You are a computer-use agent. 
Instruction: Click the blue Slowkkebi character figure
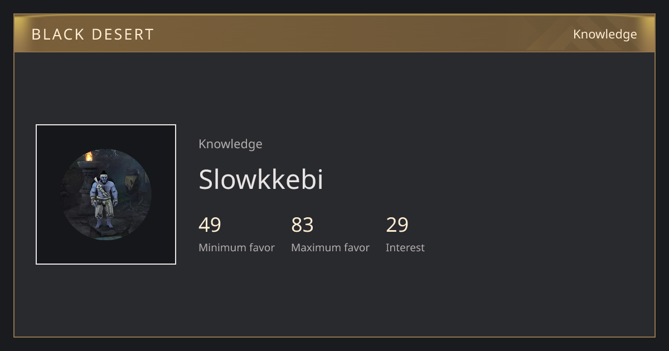click(104, 199)
